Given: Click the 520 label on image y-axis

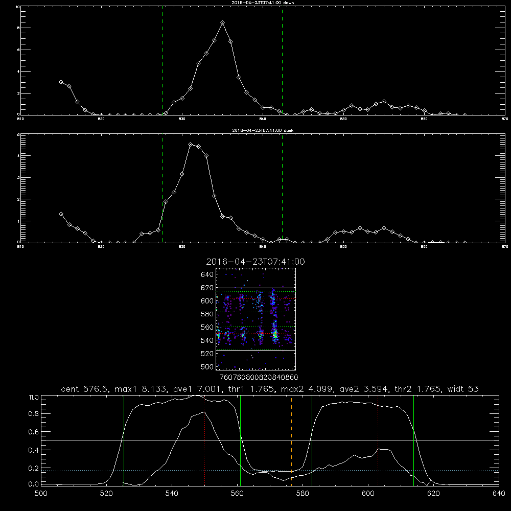Looking at the screenshot, I should tap(207, 354).
